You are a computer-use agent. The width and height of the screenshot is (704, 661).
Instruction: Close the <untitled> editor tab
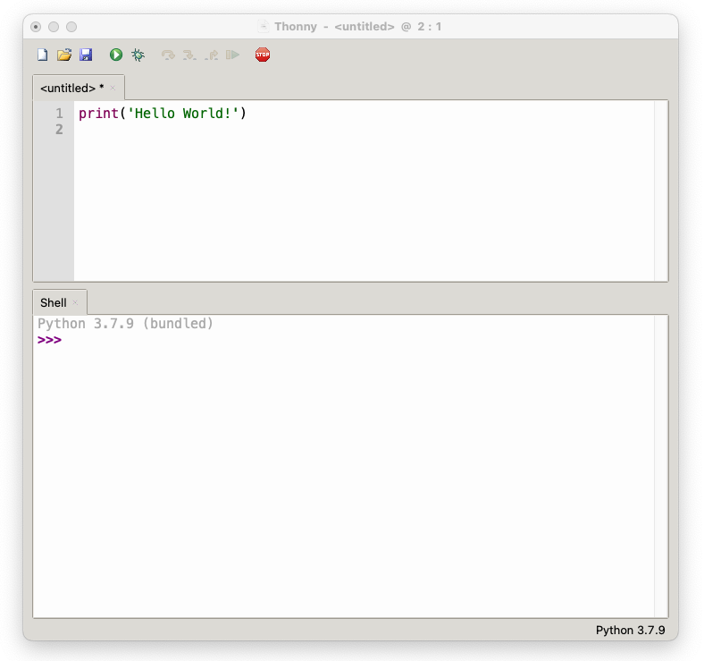[x=113, y=89]
